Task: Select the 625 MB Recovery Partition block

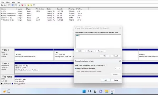Action: click(x=148, y=55)
